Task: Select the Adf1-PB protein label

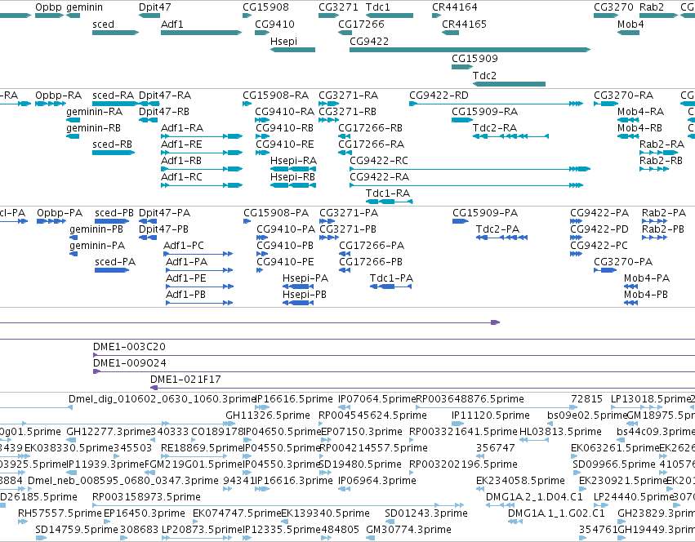Action: tap(185, 295)
